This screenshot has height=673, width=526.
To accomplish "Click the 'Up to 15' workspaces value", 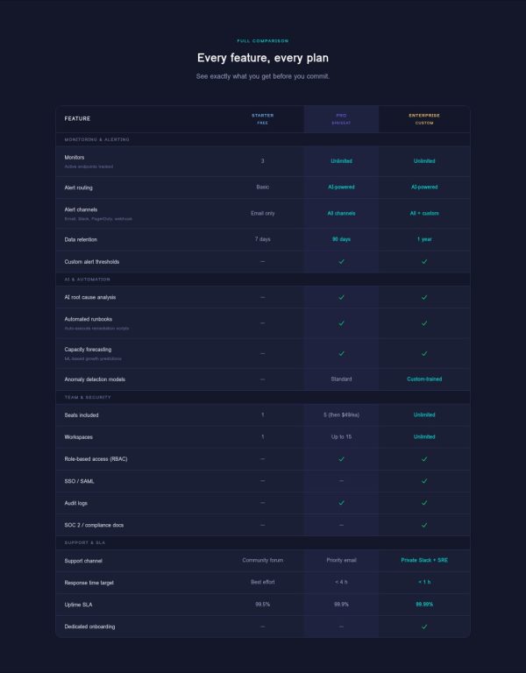I will point(341,437).
